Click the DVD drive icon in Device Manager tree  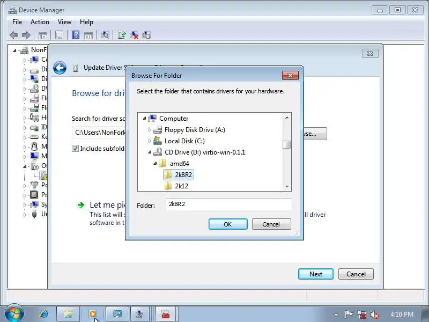[x=34, y=89]
